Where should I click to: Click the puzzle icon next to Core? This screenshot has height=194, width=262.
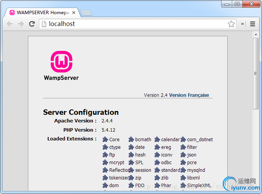tap(105, 139)
